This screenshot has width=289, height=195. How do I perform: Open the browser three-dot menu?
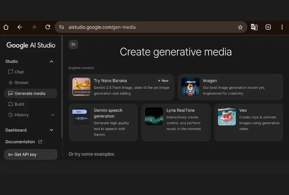(x=282, y=27)
